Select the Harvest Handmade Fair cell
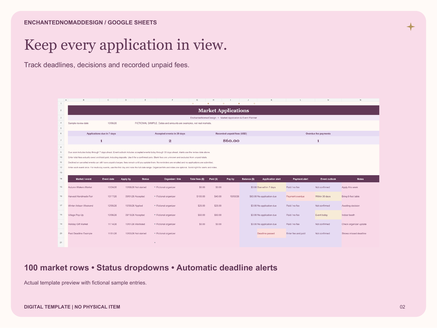 (83, 197)
